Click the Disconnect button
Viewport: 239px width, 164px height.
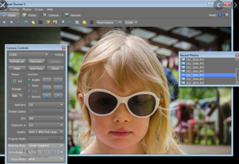(36, 61)
